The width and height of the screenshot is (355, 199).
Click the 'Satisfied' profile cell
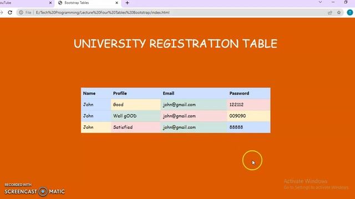click(x=135, y=127)
